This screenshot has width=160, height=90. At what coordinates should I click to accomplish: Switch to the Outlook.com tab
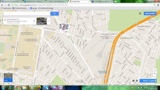tap(34, 1)
